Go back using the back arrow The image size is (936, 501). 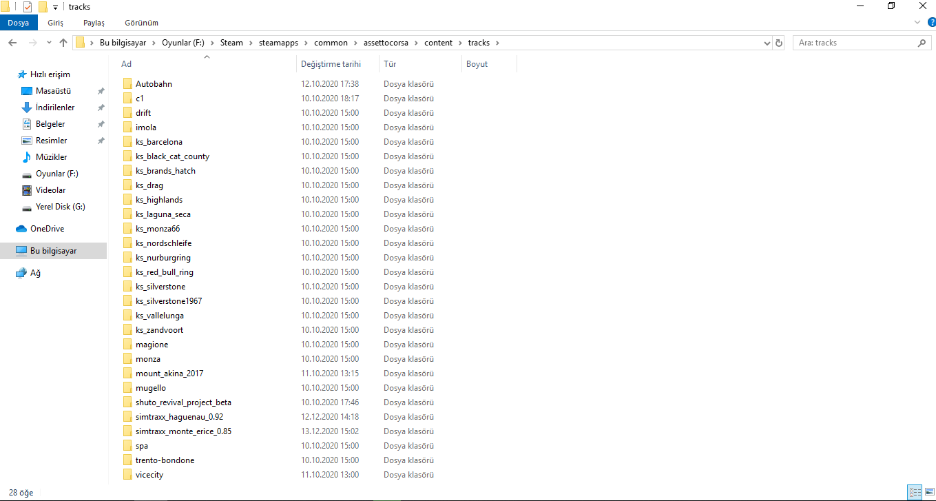(x=12, y=43)
